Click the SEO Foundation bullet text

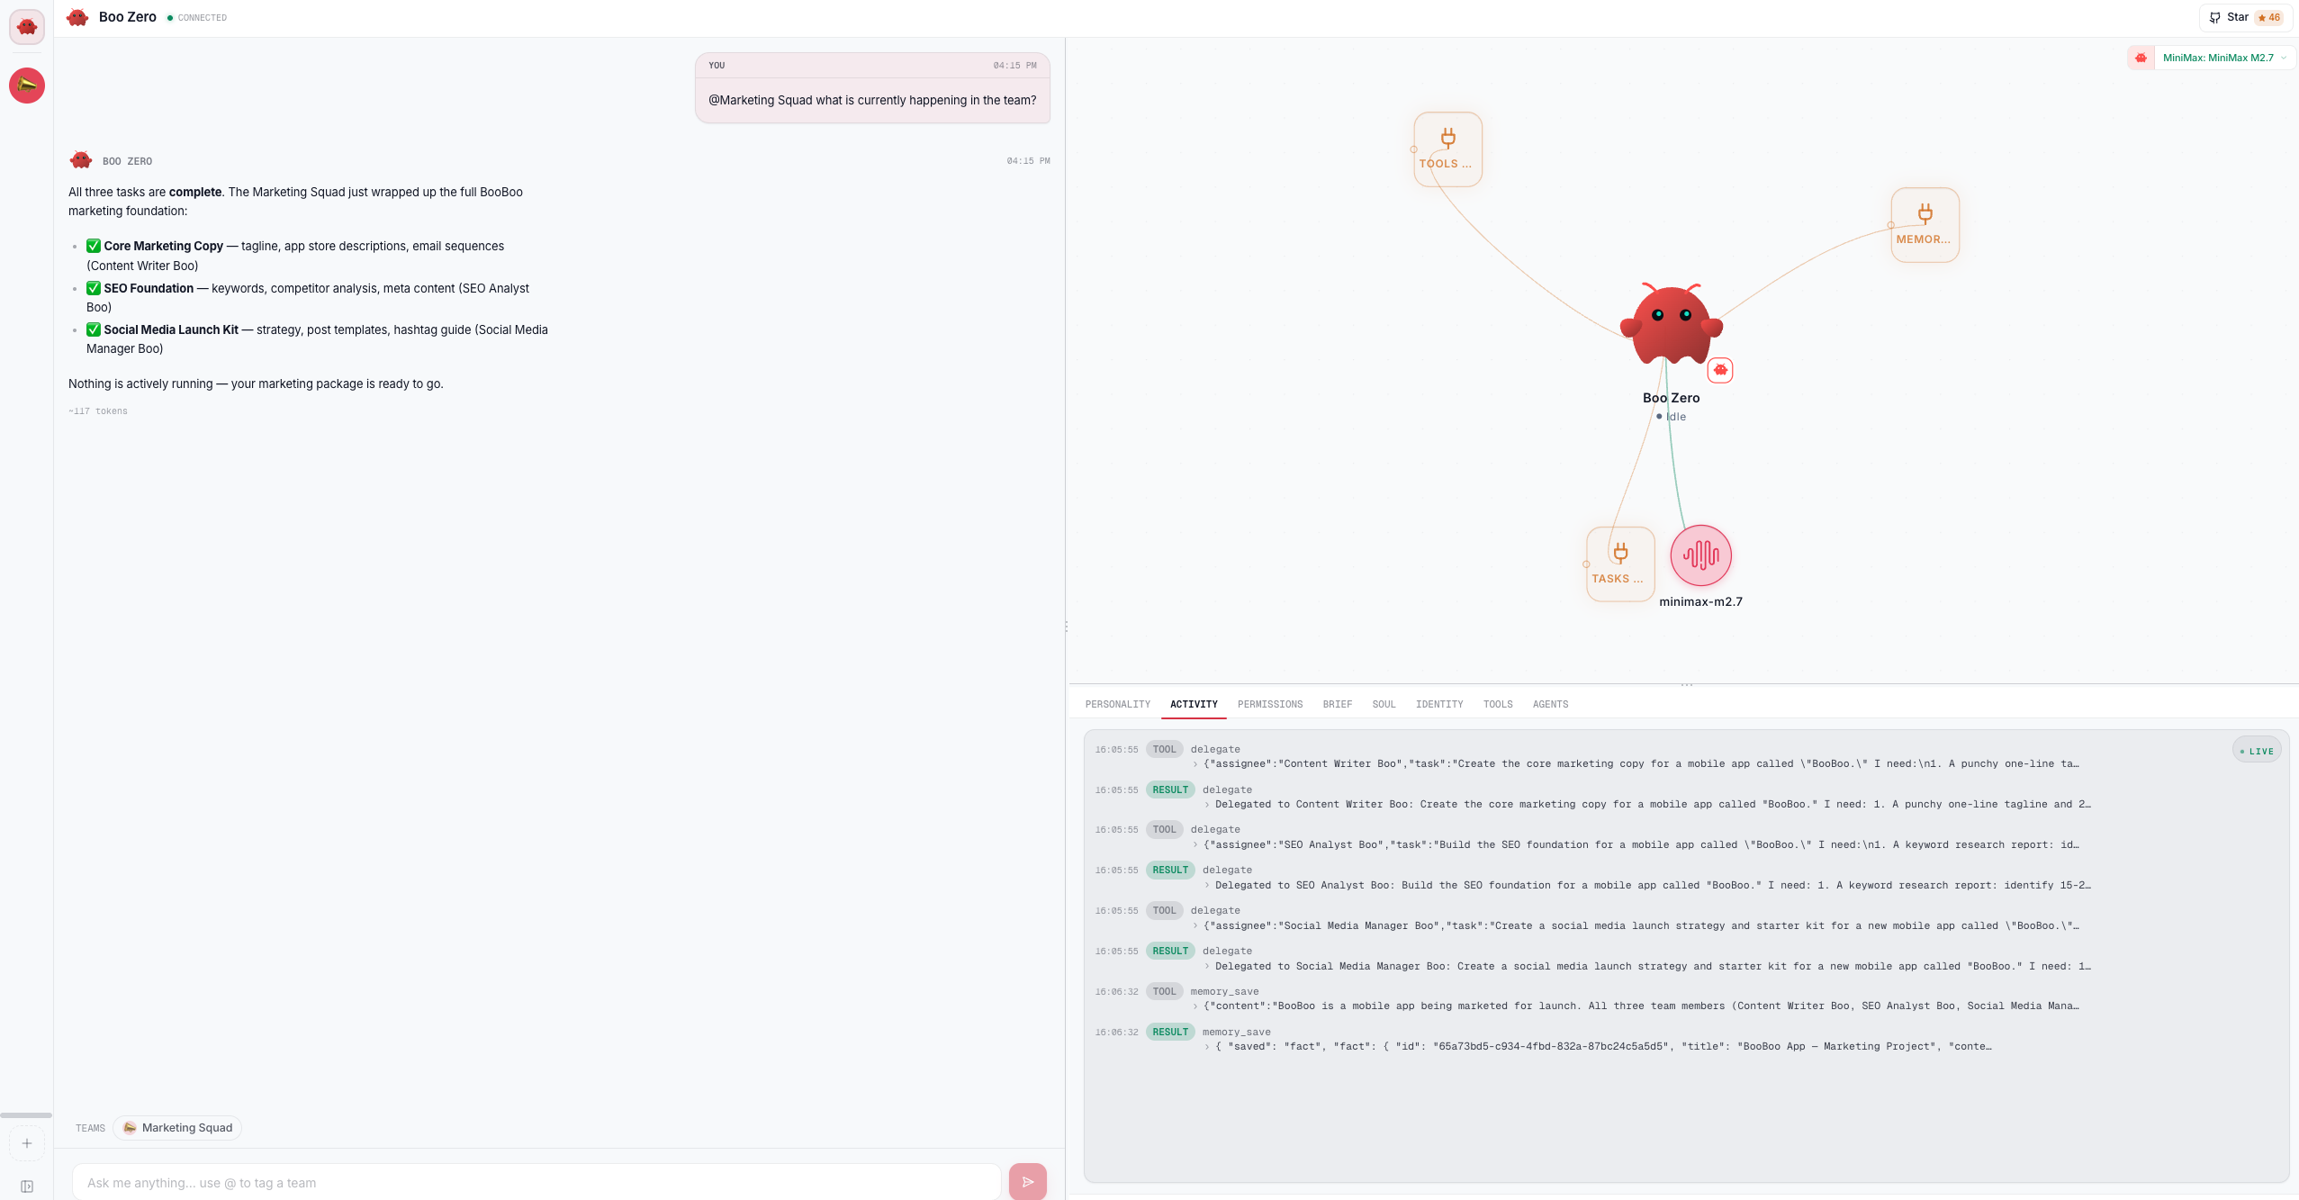click(308, 298)
